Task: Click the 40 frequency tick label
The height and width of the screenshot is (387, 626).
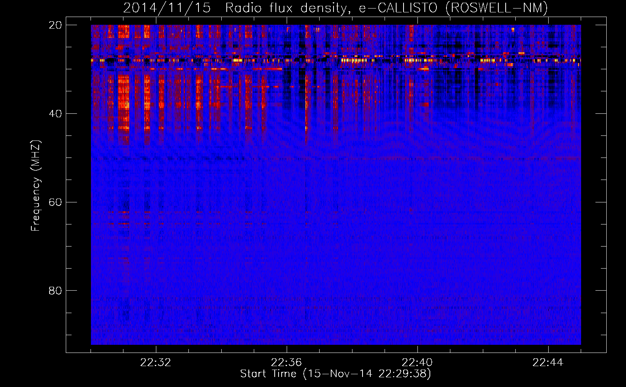Action: pos(55,114)
